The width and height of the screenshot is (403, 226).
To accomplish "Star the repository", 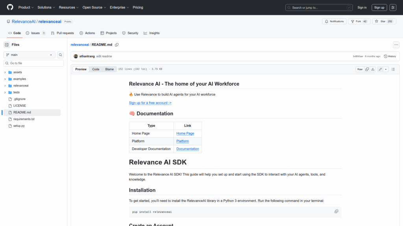I will (384, 21).
